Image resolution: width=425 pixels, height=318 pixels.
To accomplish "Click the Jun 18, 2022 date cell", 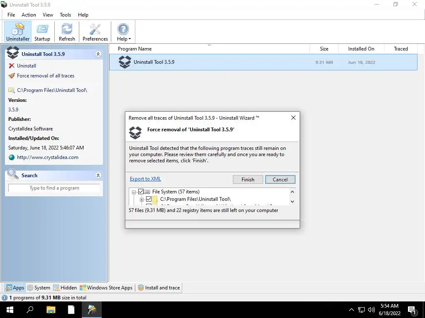I will 361,63.
